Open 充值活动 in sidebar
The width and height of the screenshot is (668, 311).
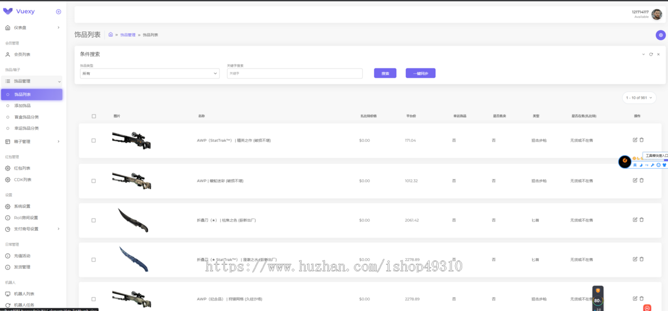[22, 256]
